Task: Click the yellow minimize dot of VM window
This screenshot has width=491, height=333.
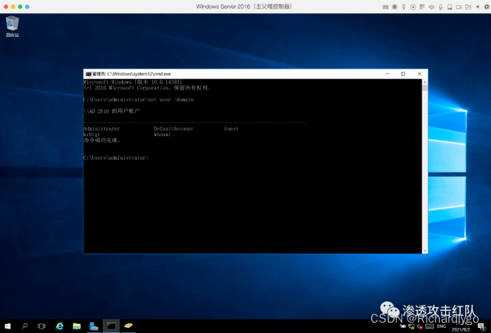Action: 13,7
